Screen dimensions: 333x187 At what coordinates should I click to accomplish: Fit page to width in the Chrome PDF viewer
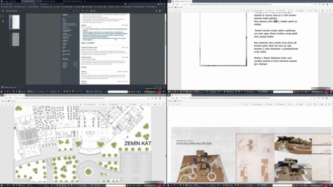(x=92, y=11)
